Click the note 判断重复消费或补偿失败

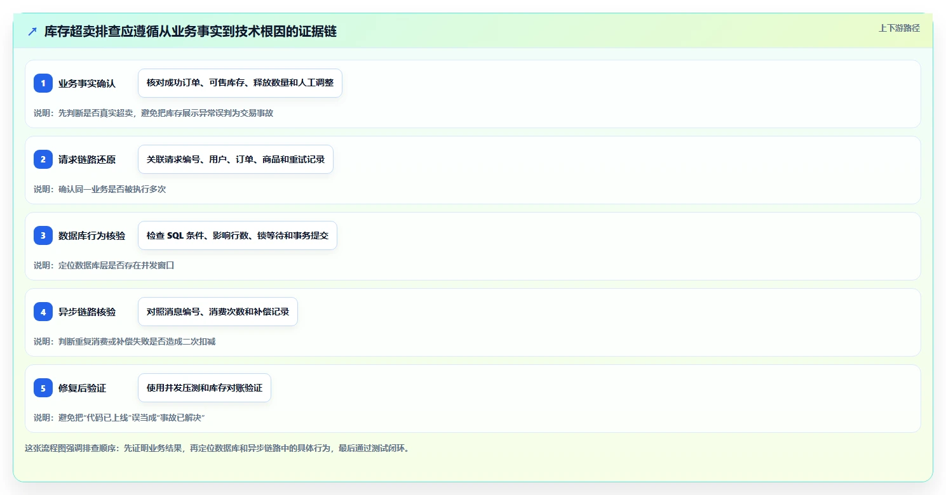(x=125, y=341)
